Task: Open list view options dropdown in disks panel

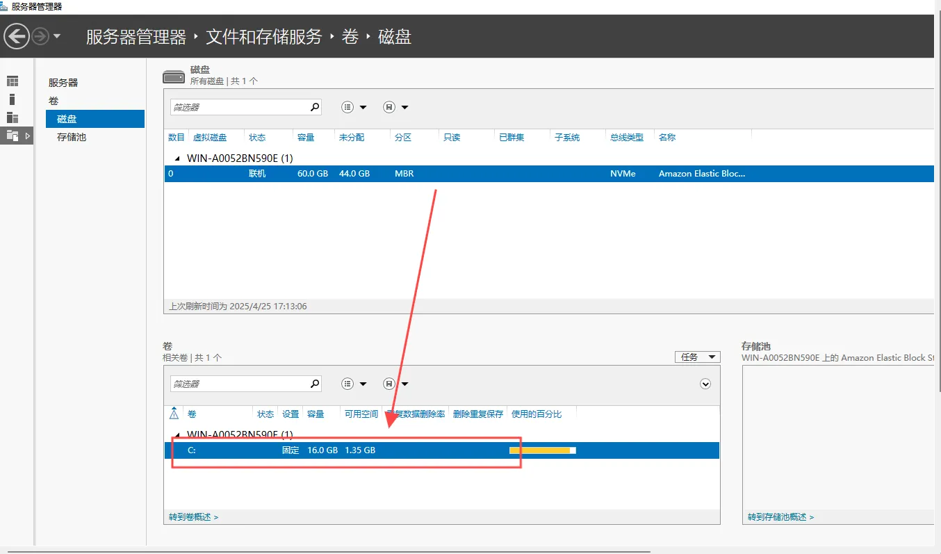Action: [354, 107]
